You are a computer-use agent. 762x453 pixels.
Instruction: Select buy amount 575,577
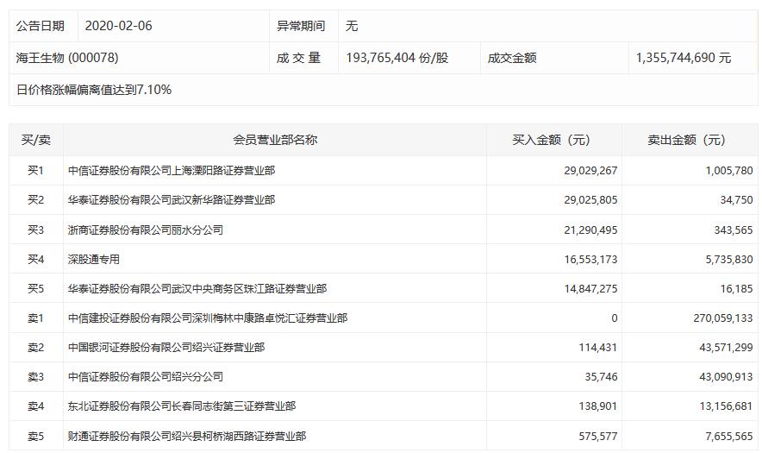[597, 437]
